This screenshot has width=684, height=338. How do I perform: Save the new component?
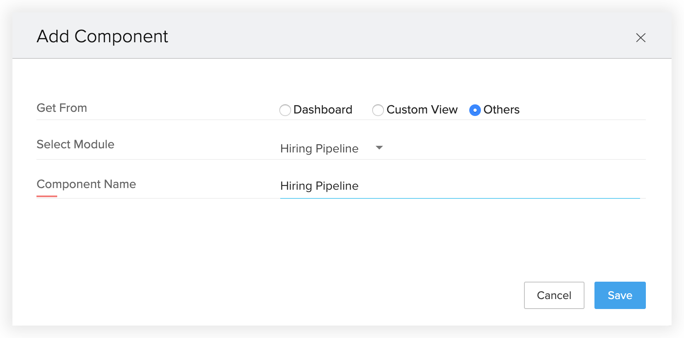(x=620, y=295)
